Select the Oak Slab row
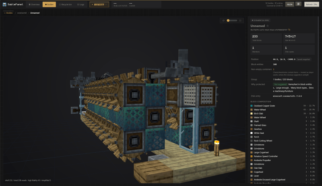This screenshot has height=186, width=322. pyautogui.click(x=283, y=168)
